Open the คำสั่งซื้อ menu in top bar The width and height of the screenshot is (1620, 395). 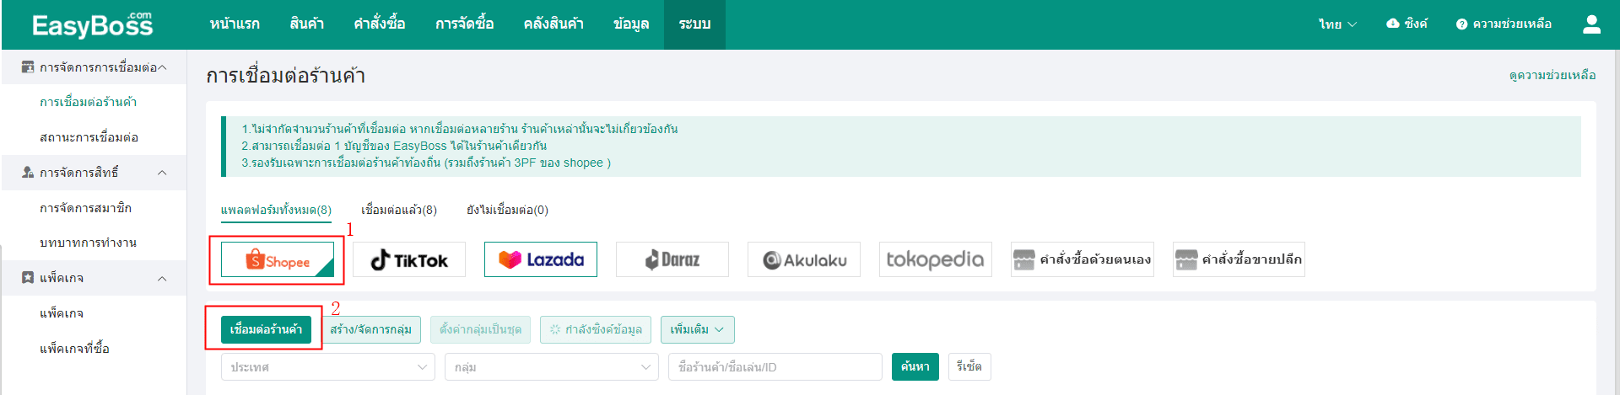click(380, 24)
